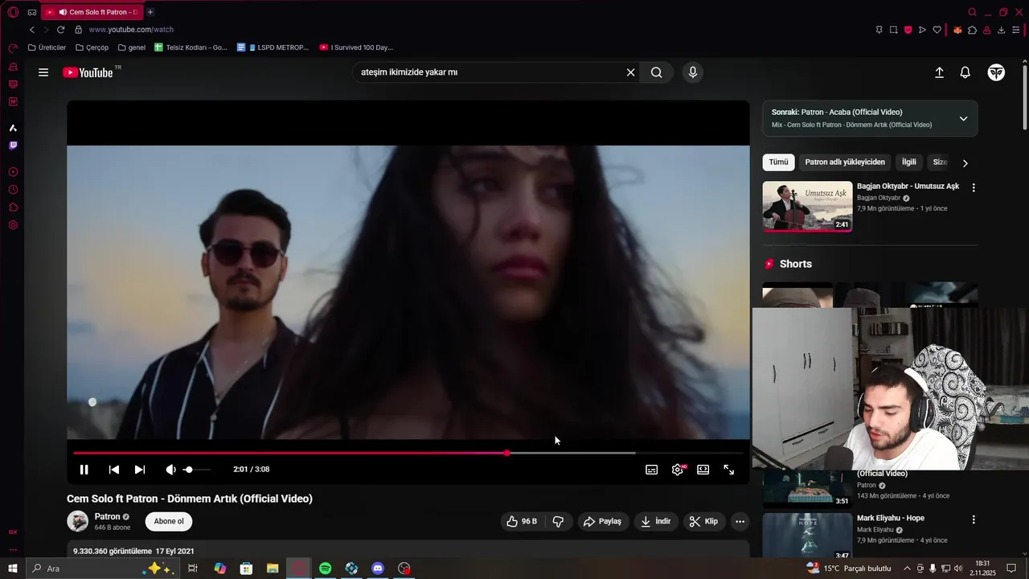Go to the YouTube home logo
This screenshot has width=1029, height=579.
(88, 72)
